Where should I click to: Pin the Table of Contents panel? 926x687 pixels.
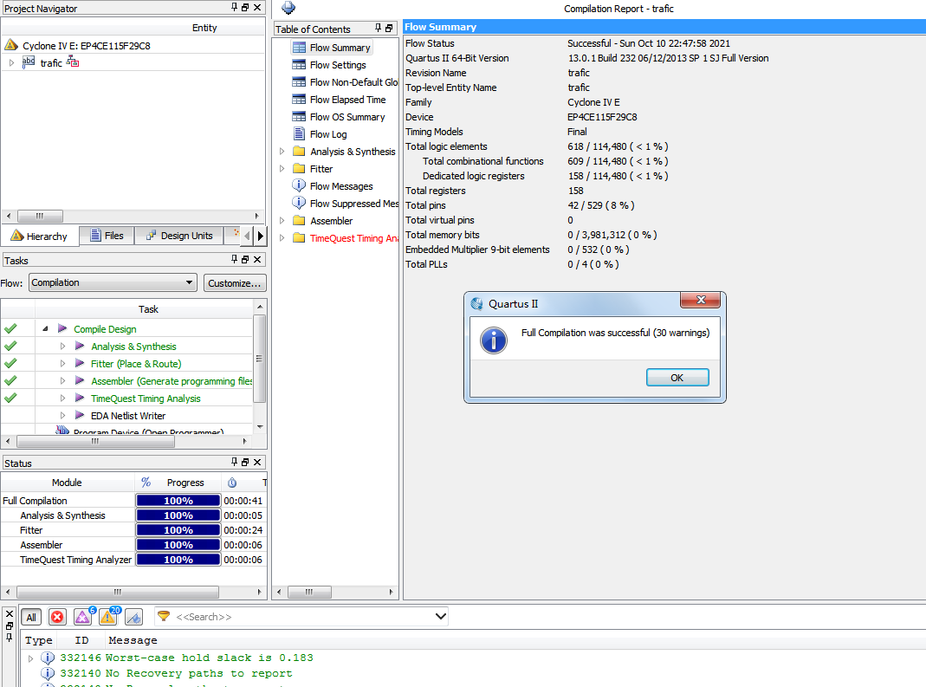(378, 28)
